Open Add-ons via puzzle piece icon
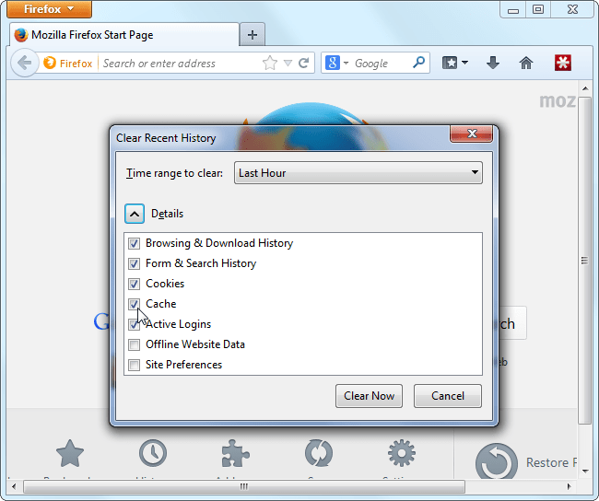Viewport: 599px width, 501px height. 235,454
